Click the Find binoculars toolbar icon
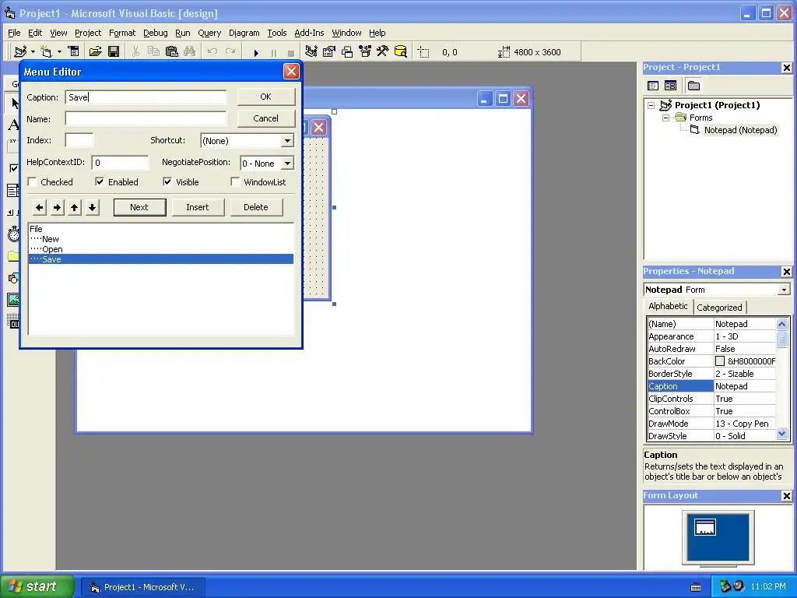The image size is (797, 598). pos(190,51)
